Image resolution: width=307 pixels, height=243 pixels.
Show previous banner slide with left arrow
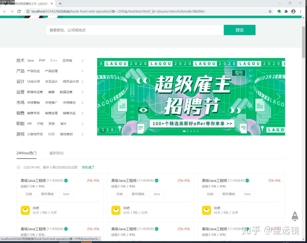coord(104,97)
